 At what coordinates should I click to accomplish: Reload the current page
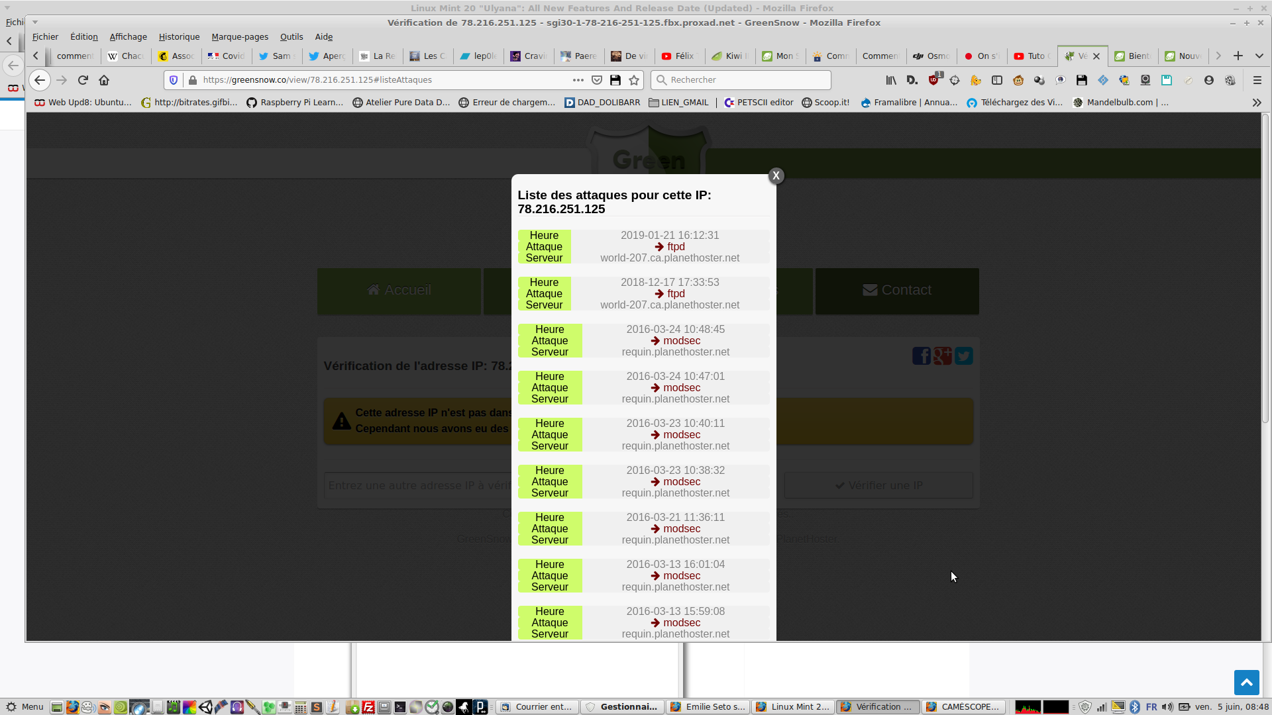(x=83, y=80)
